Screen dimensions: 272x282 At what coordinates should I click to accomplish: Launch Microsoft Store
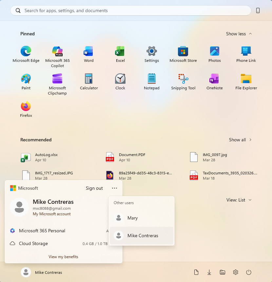coord(183,54)
